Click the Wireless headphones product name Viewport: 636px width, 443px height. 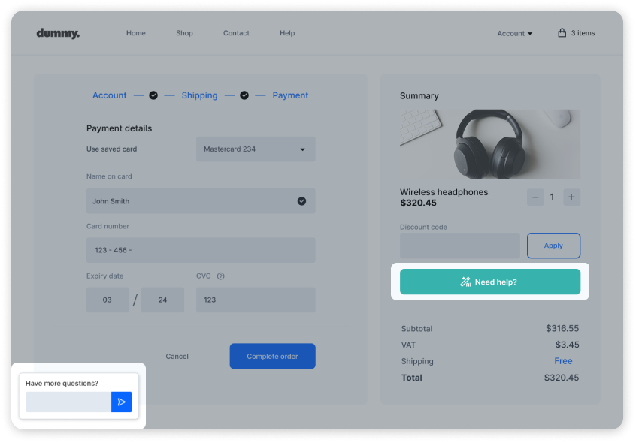[x=444, y=192]
